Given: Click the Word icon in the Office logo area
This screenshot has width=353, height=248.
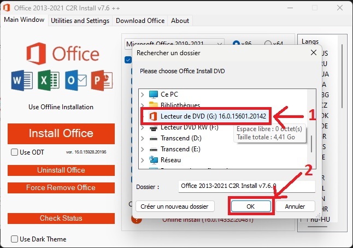Looking at the screenshot, I should tap(22, 80).
